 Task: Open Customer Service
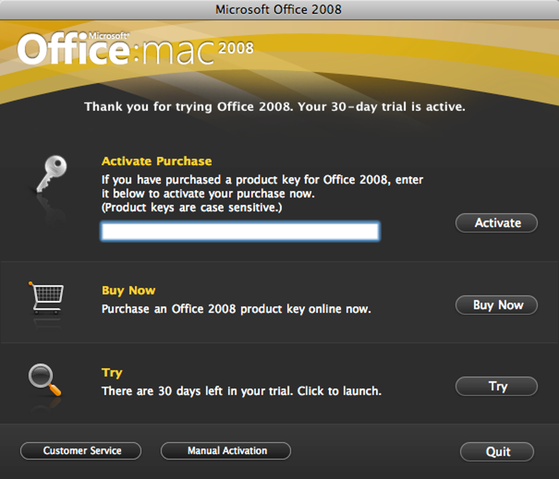click(x=81, y=451)
